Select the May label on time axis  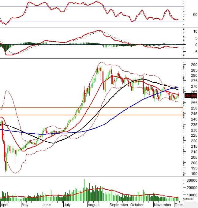point(25,205)
